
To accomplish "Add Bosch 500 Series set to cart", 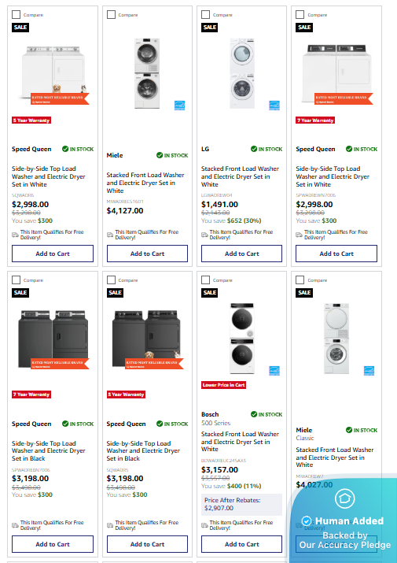I will [x=241, y=544].
